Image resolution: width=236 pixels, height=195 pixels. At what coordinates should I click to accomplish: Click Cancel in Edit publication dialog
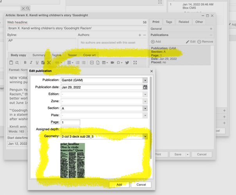(141, 184)
